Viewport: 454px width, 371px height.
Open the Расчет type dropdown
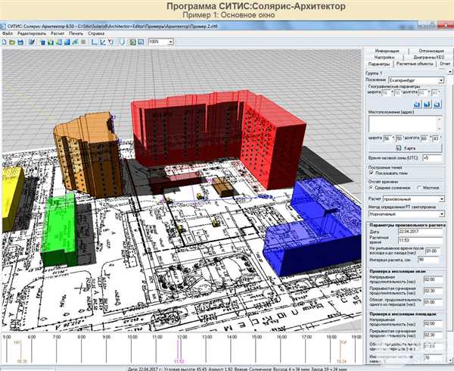pos(414,199)
